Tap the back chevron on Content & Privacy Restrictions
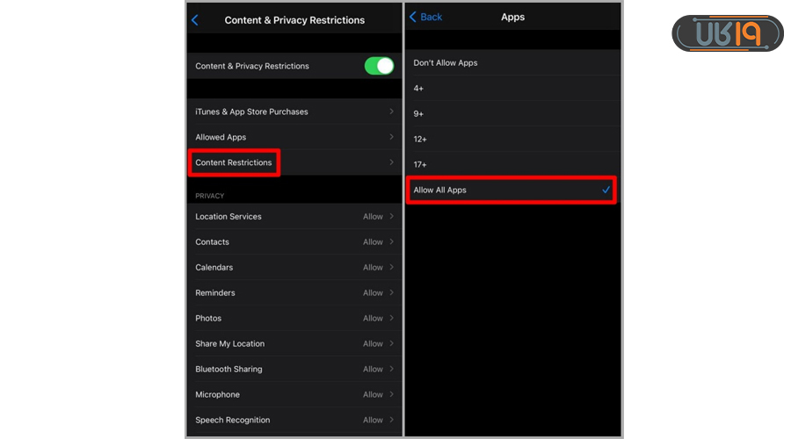Image resolution: width=791 pixels, height=439 pixels. pyautogui.click(x=195, y=20)
